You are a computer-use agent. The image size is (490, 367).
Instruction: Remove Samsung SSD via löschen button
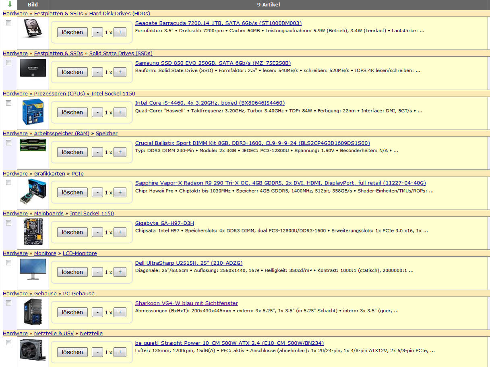[x=72, y=72]
